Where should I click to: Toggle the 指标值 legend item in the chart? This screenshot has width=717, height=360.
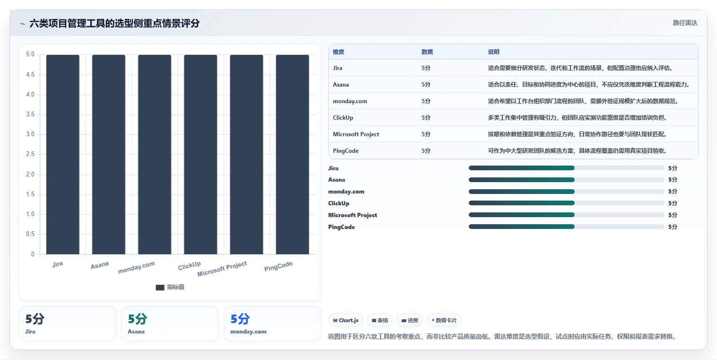pos(170,287)
